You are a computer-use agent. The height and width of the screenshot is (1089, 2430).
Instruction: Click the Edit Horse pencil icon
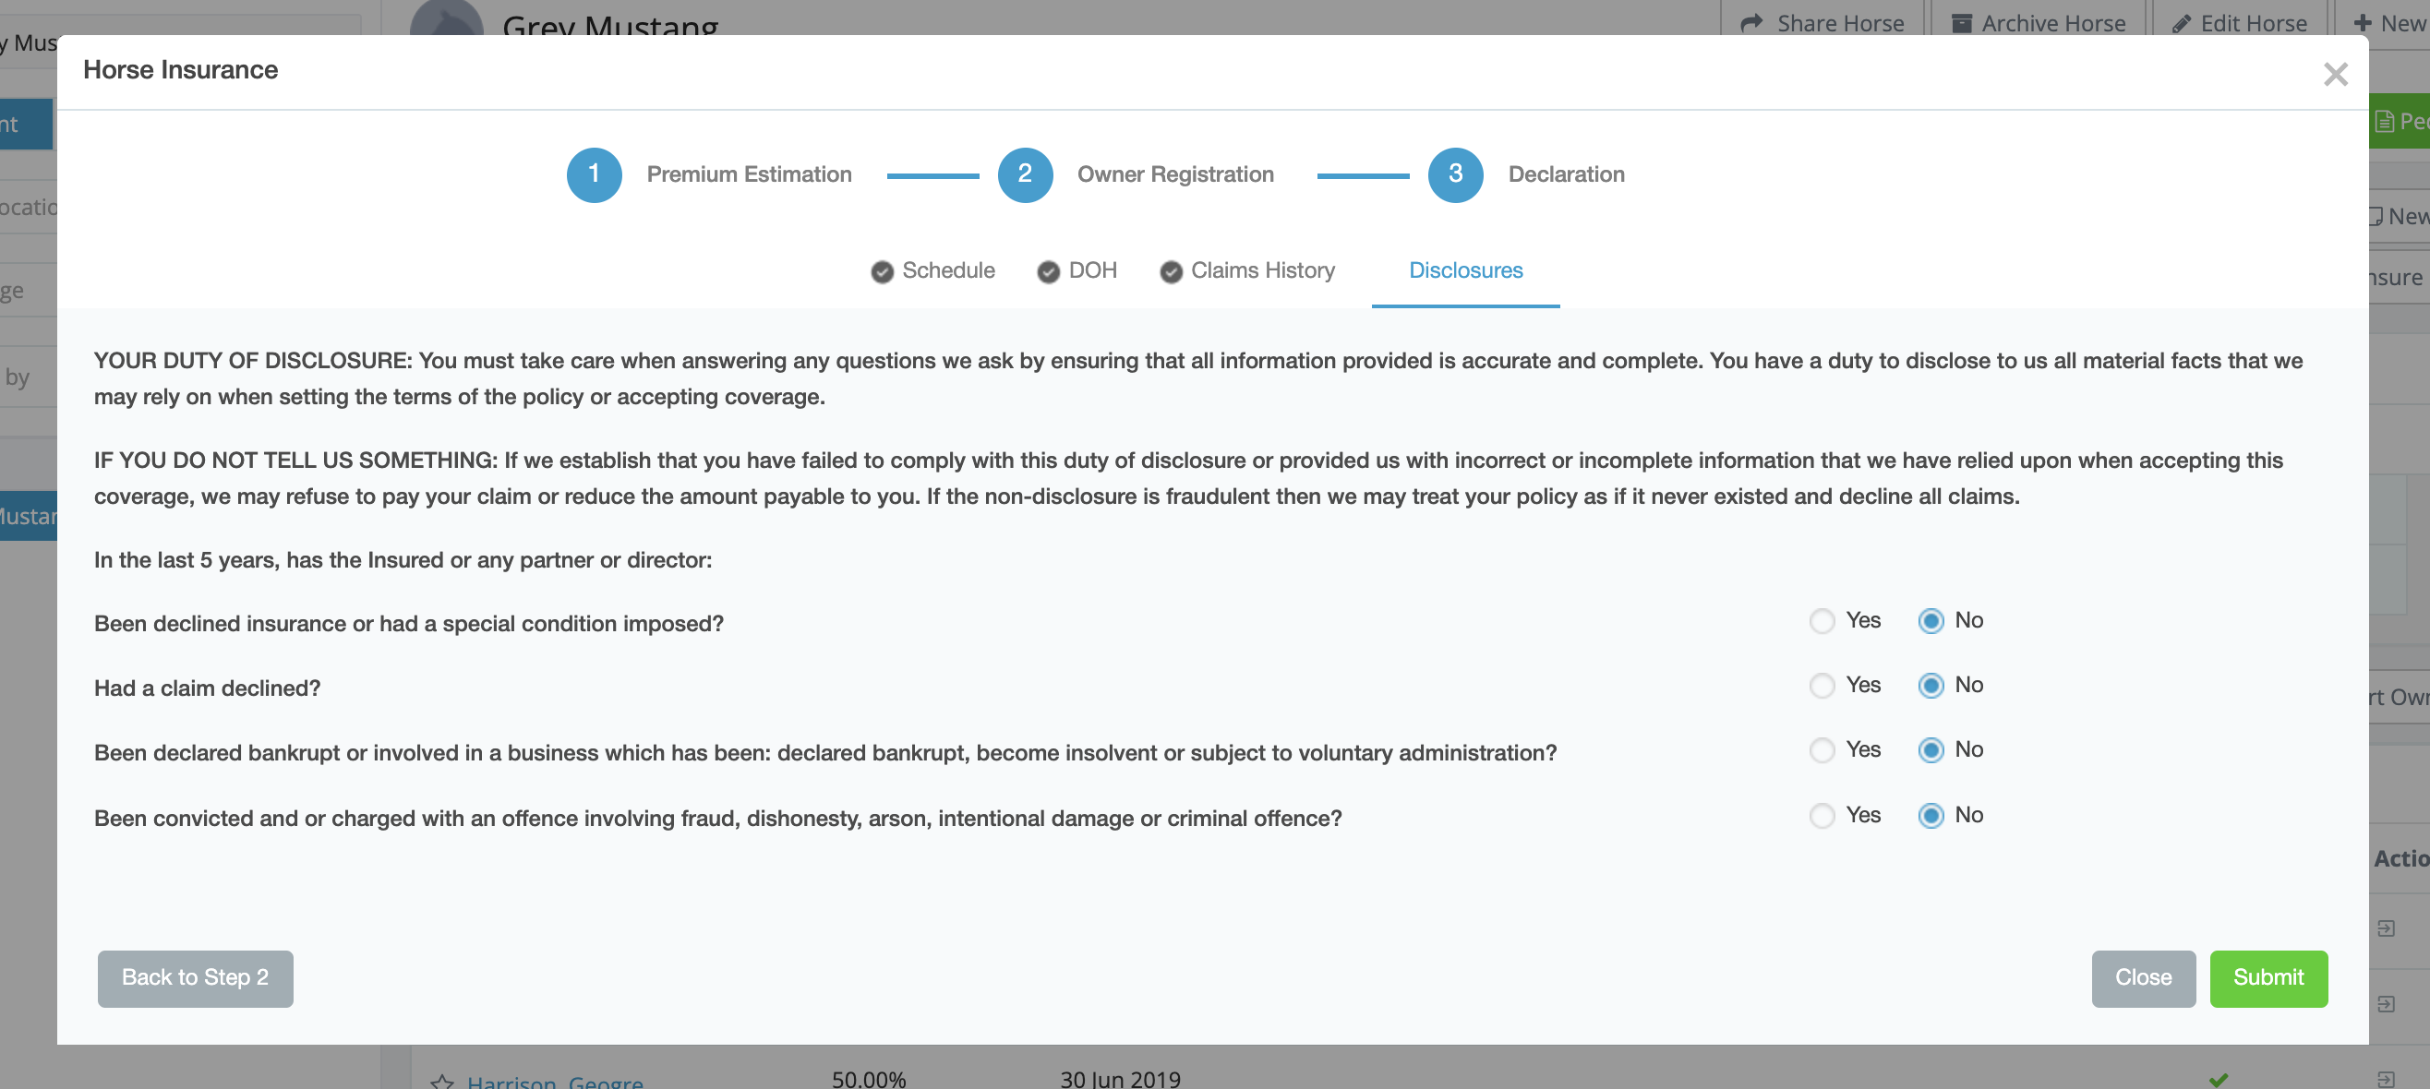coord(2181,23)
